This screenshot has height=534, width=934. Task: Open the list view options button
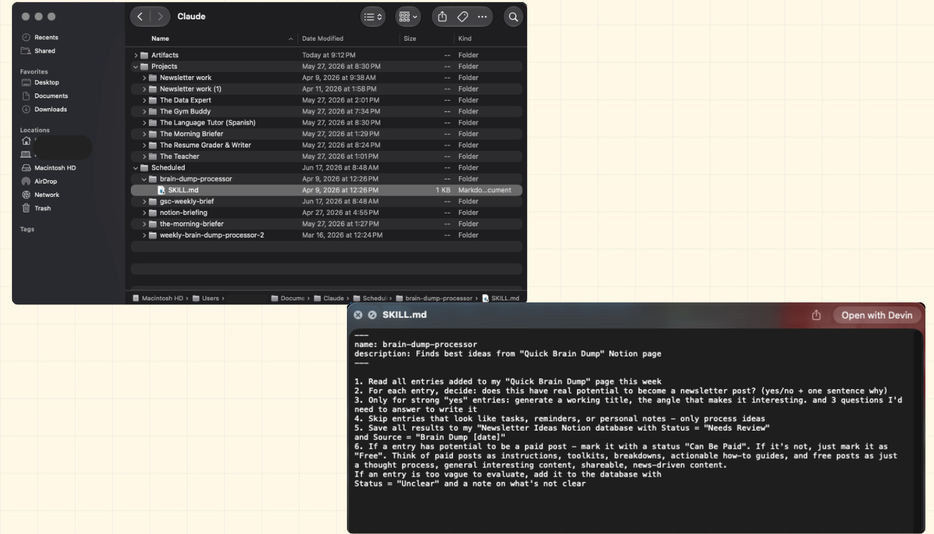tap(372, 17)
